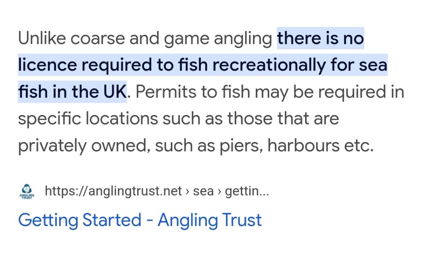Click the phrase 'may be required in'

pos(330,92)
